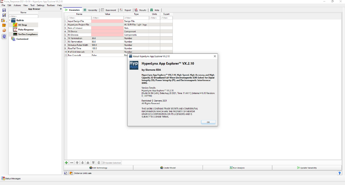
Task: Switch to the Variability tab
Action: coord(90,10)
